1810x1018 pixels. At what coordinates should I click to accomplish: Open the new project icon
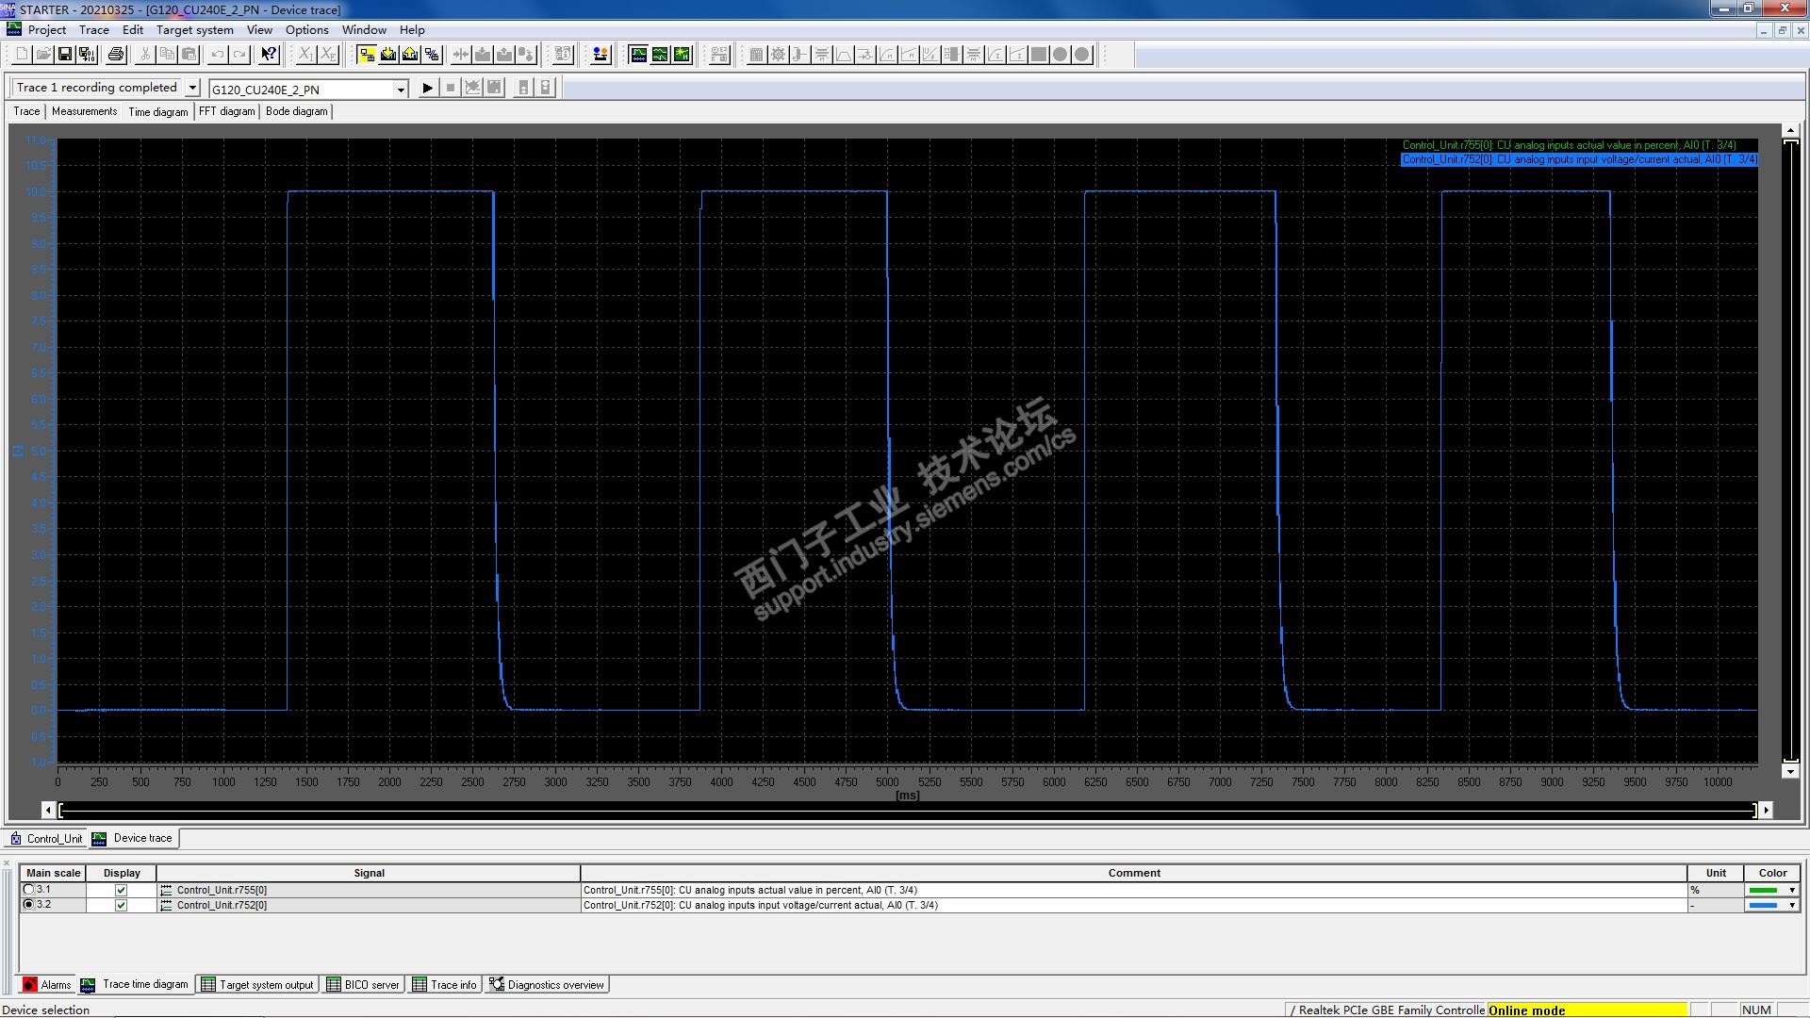click(x=22, y=55)
